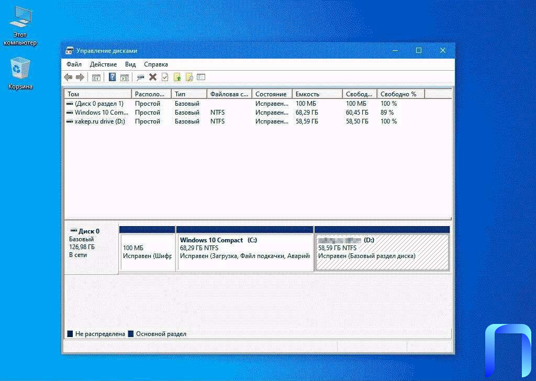
Task: Select the Диск 0 disk label panel
Action: point(91,249)
